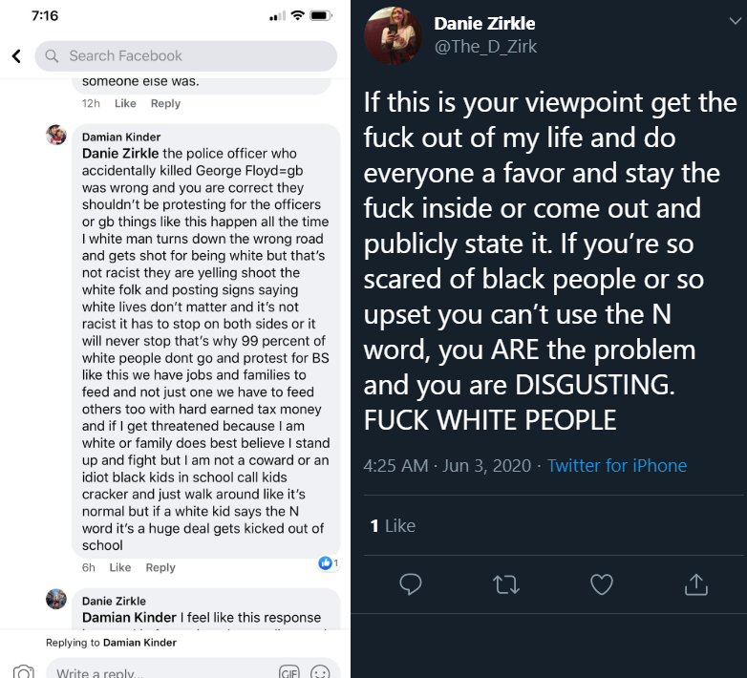Tap the heart like icon on tweet
747x678 pixels.
coord(601,584)
